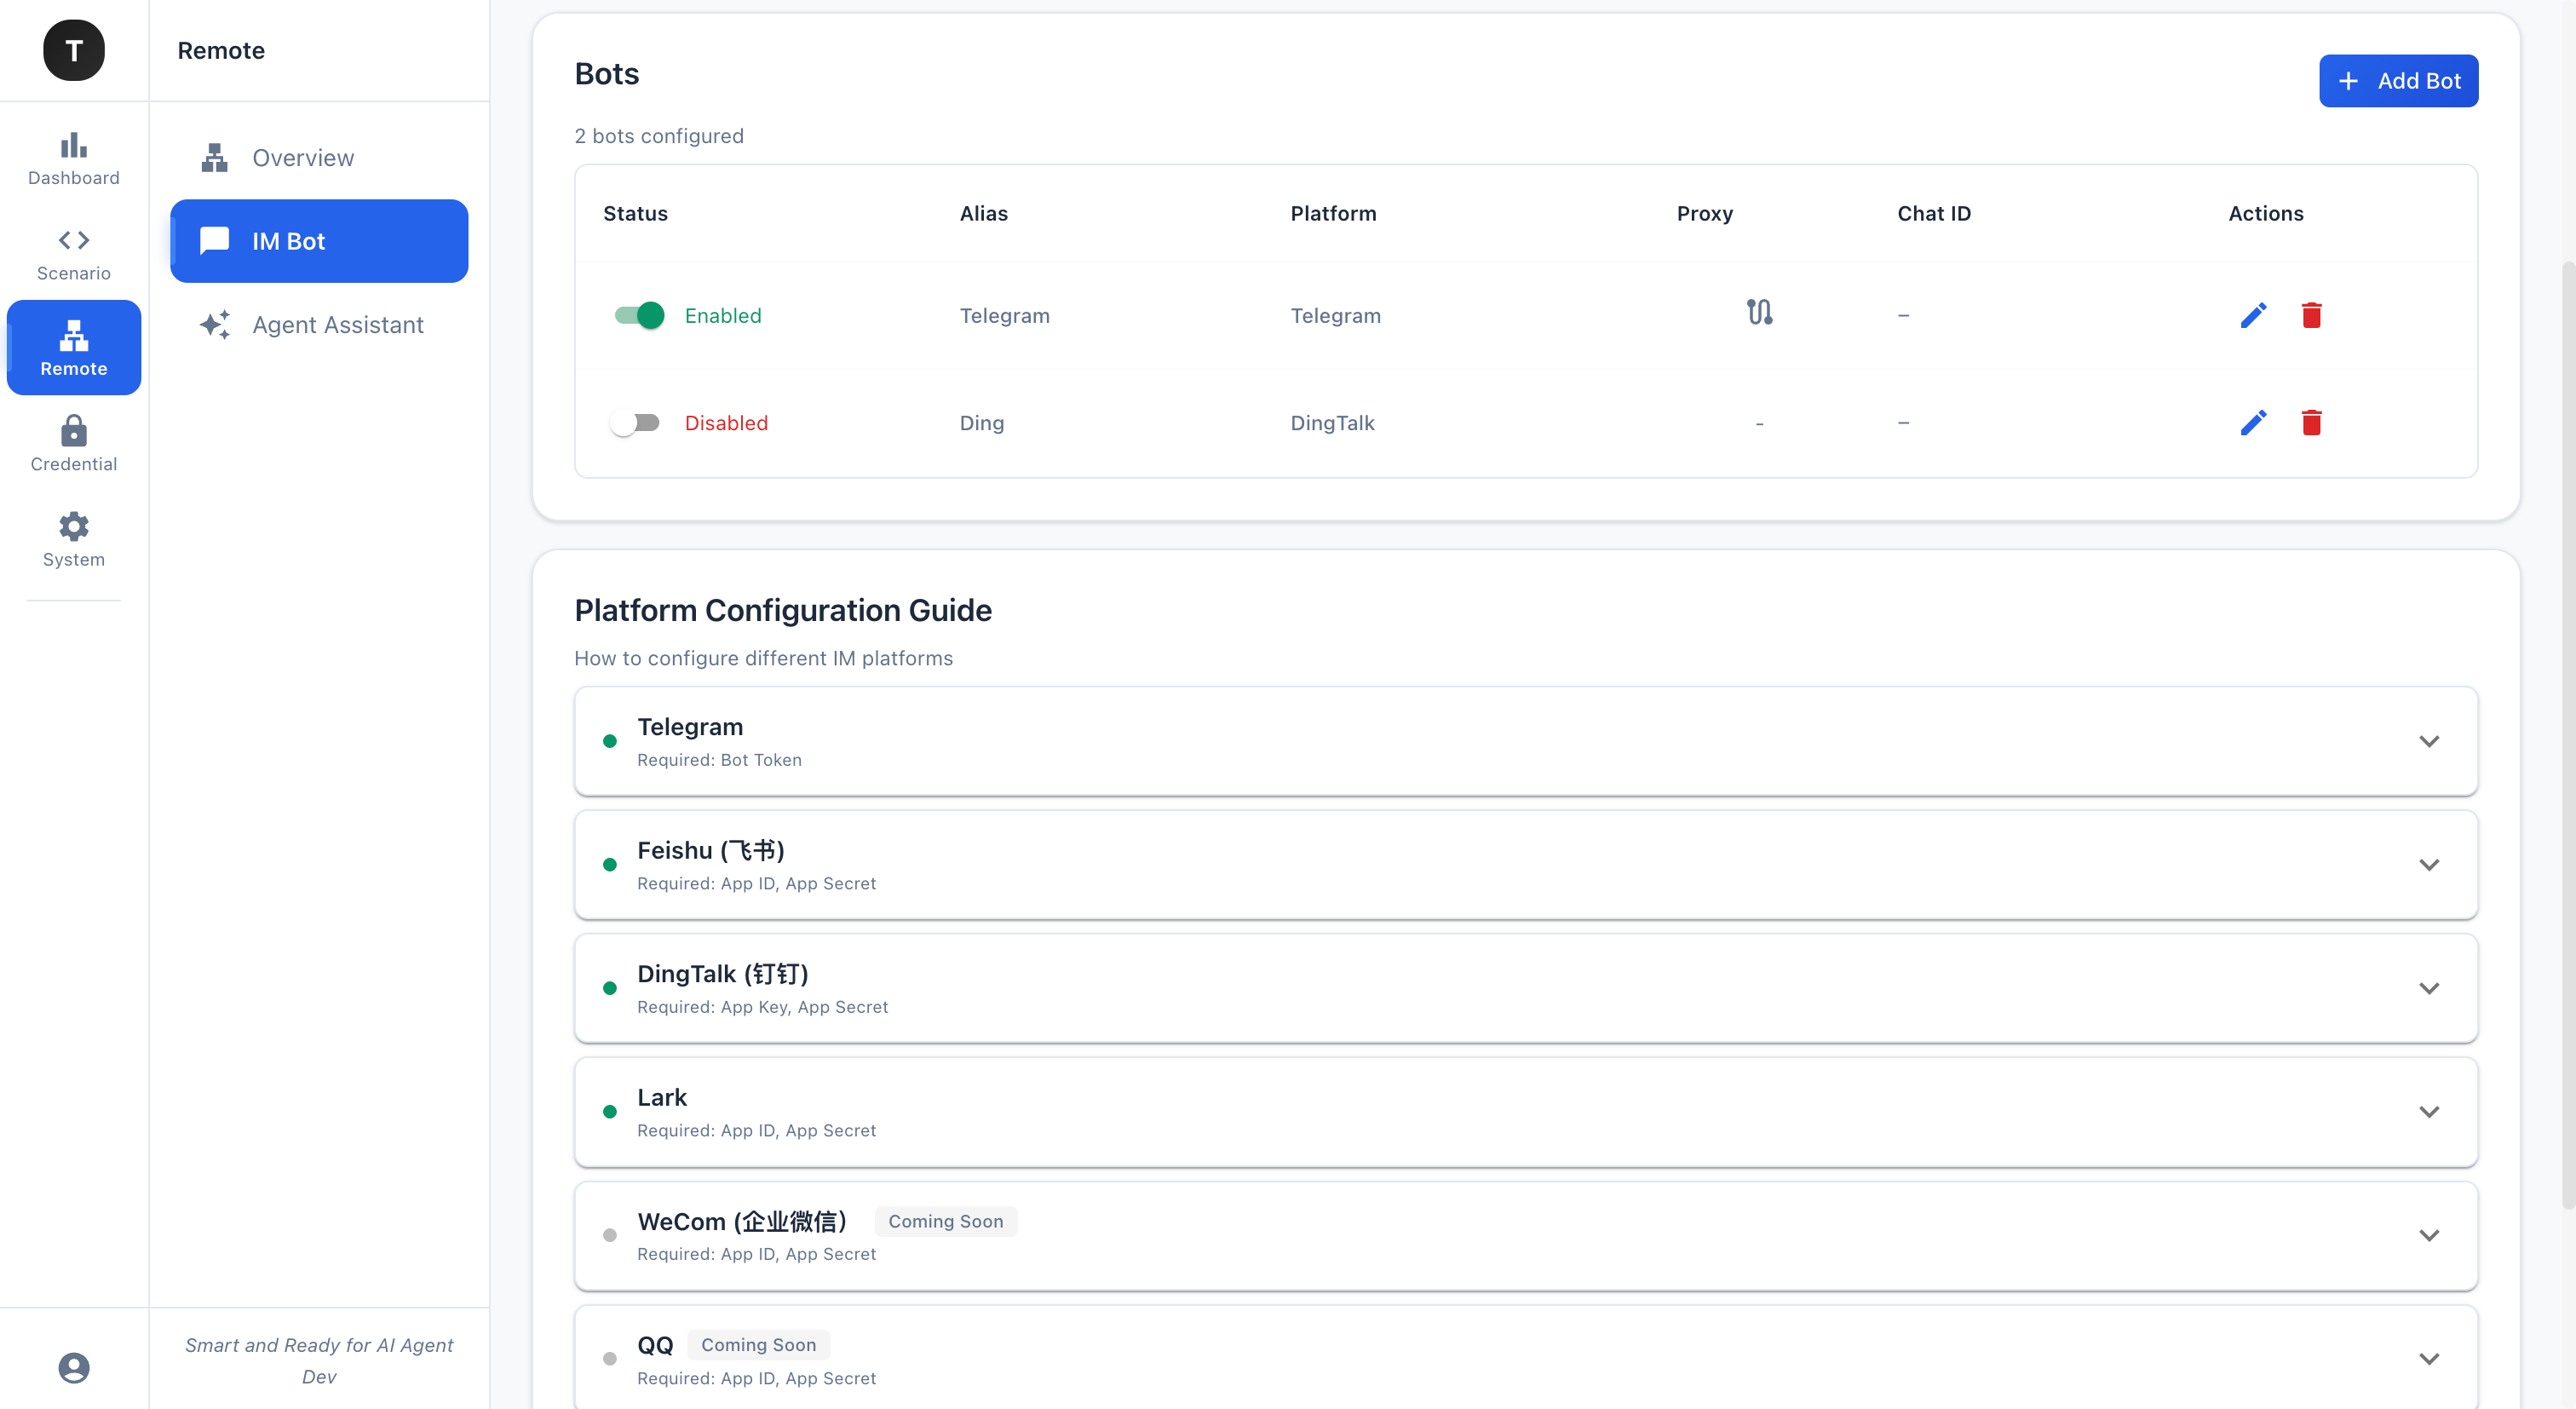This screenshot has height=1409, width=2576.
Task: Edit the Telegram bot with pencil icon
Action: (x=2253, y=315)
